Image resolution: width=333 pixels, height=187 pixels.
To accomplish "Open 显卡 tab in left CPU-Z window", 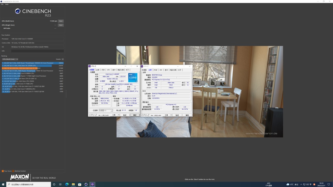I will pyautogui.click(x=114, y=70).
